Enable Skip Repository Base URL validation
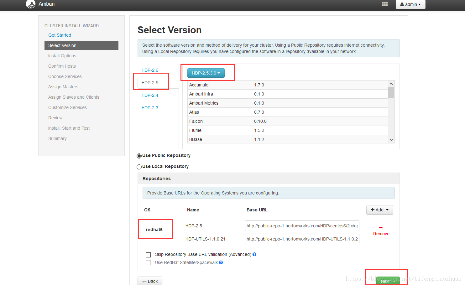465x285 pixels. (148, 255)
